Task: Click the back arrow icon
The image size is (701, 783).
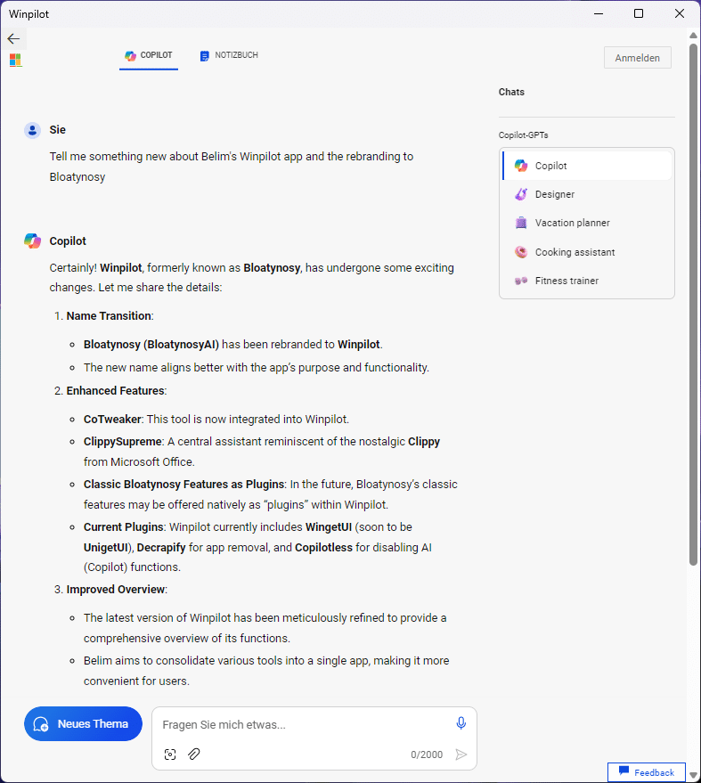Action: (13, 38)
